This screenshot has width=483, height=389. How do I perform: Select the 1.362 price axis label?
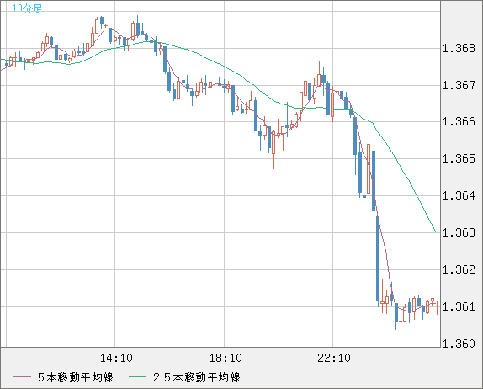(459, 270)
